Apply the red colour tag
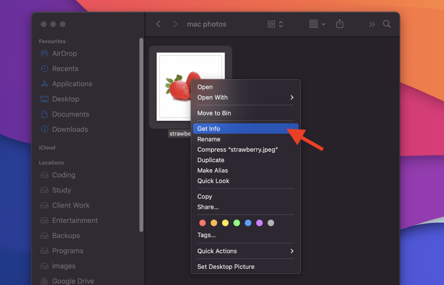 (203, 223)
